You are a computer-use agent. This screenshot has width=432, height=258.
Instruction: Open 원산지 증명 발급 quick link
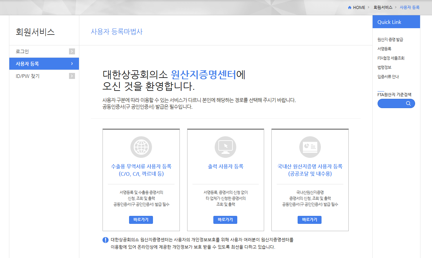point(390,39)
